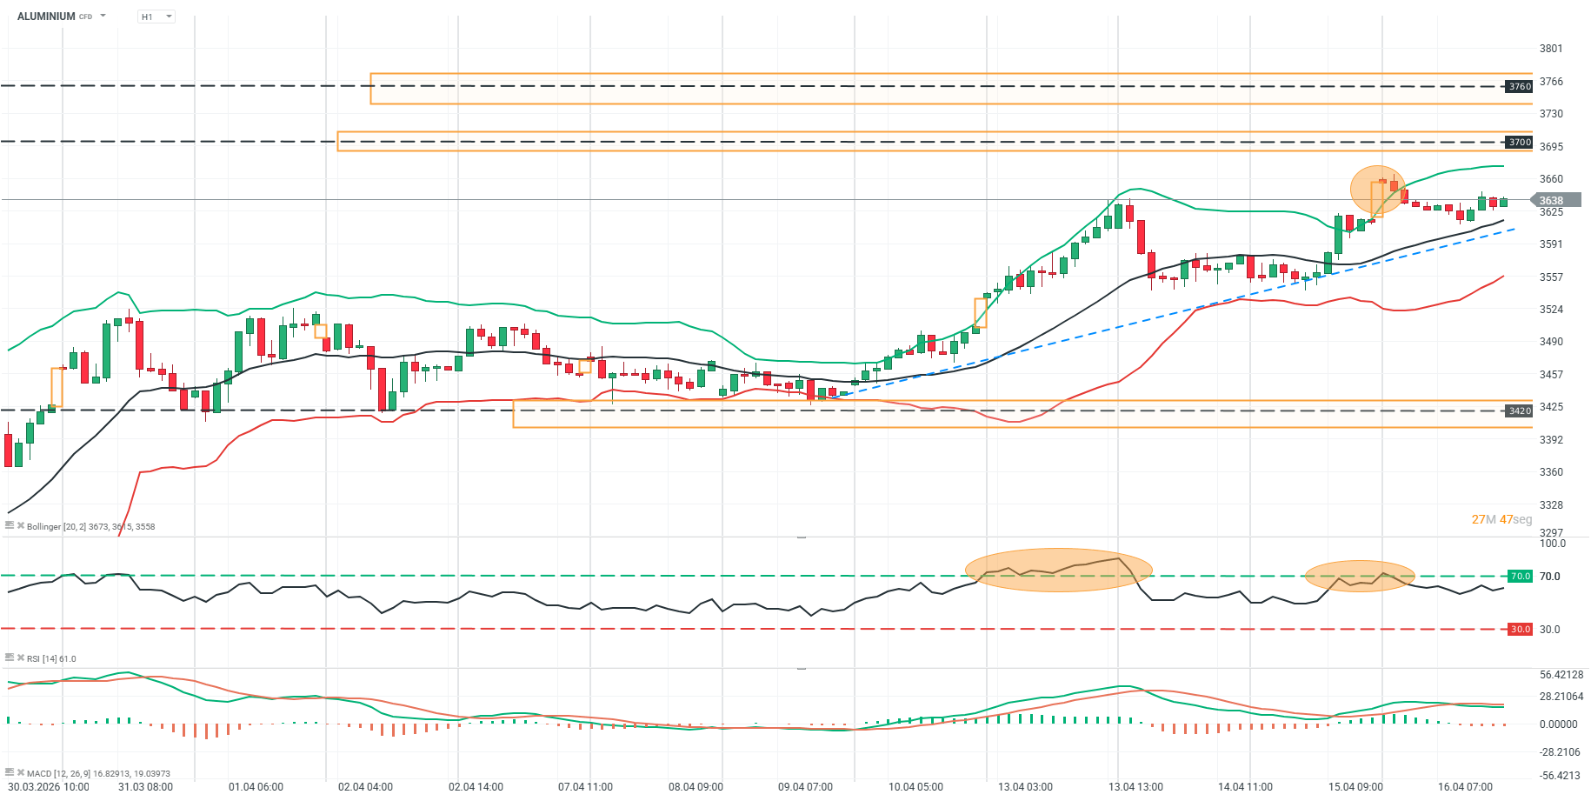Open MACD indicator settings icon

[10, 772]
